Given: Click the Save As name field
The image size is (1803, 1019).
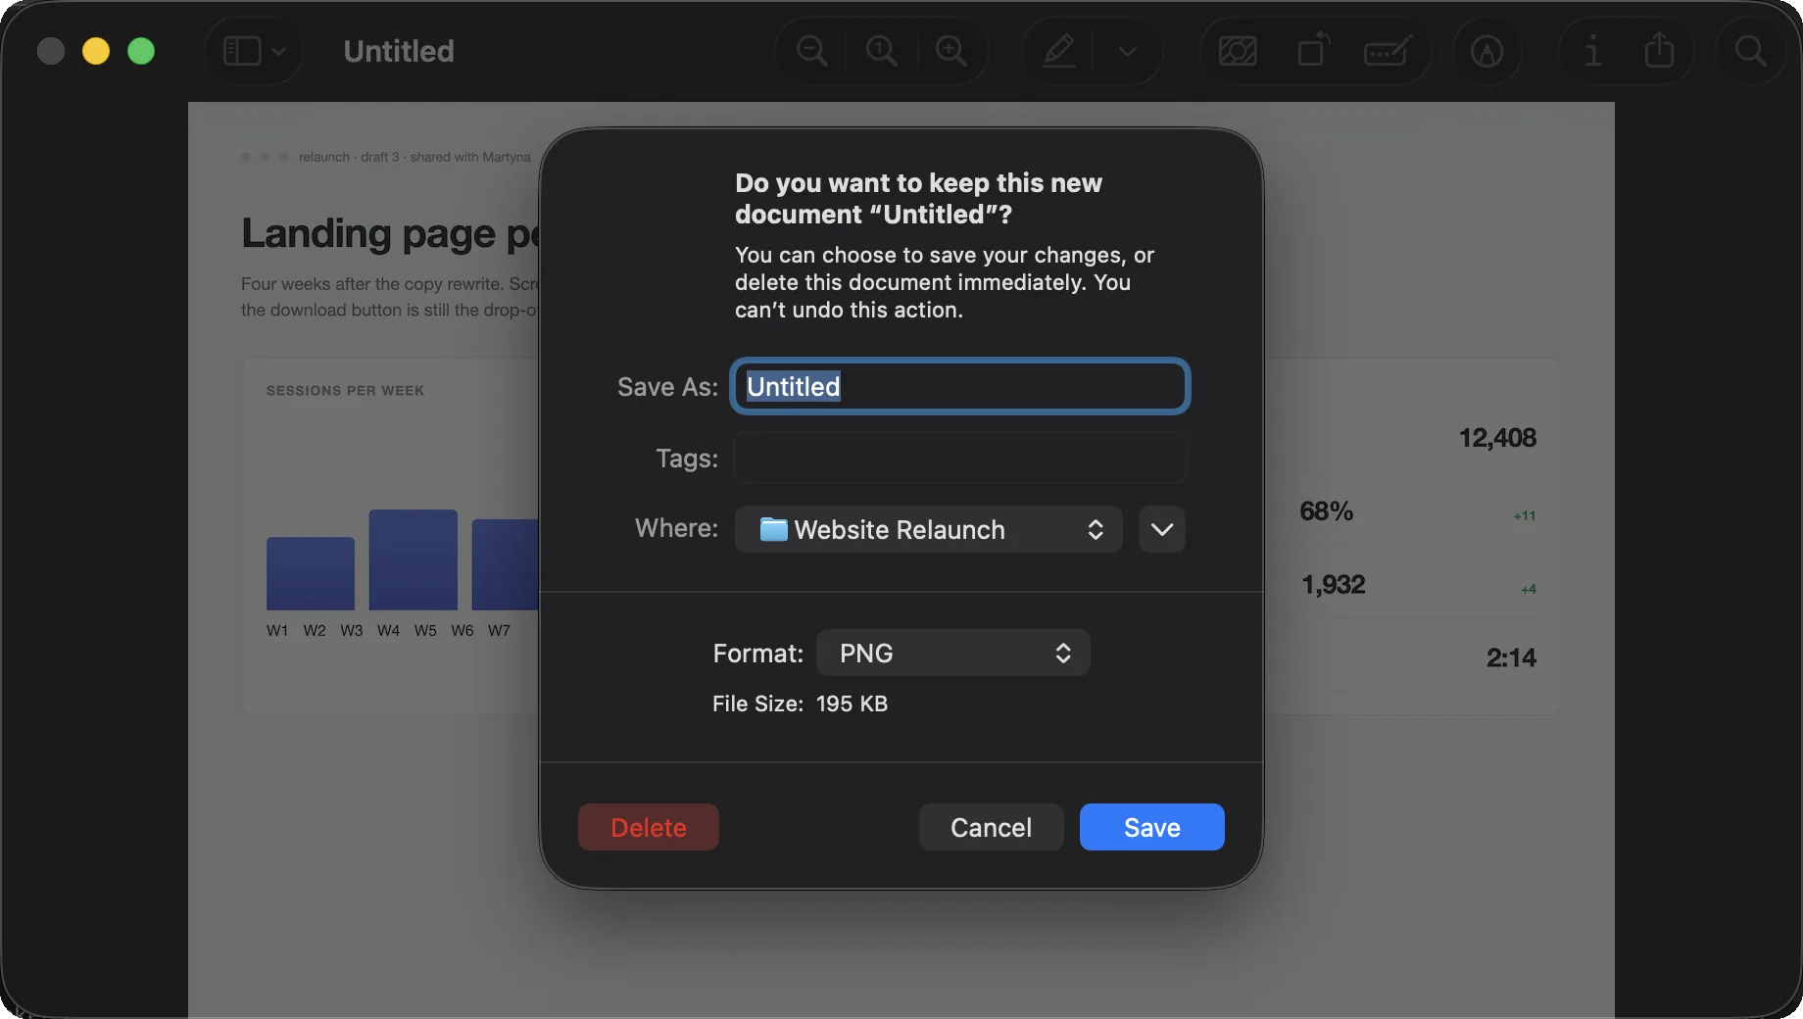Looking at the screenshot, I should pos(960,386).
